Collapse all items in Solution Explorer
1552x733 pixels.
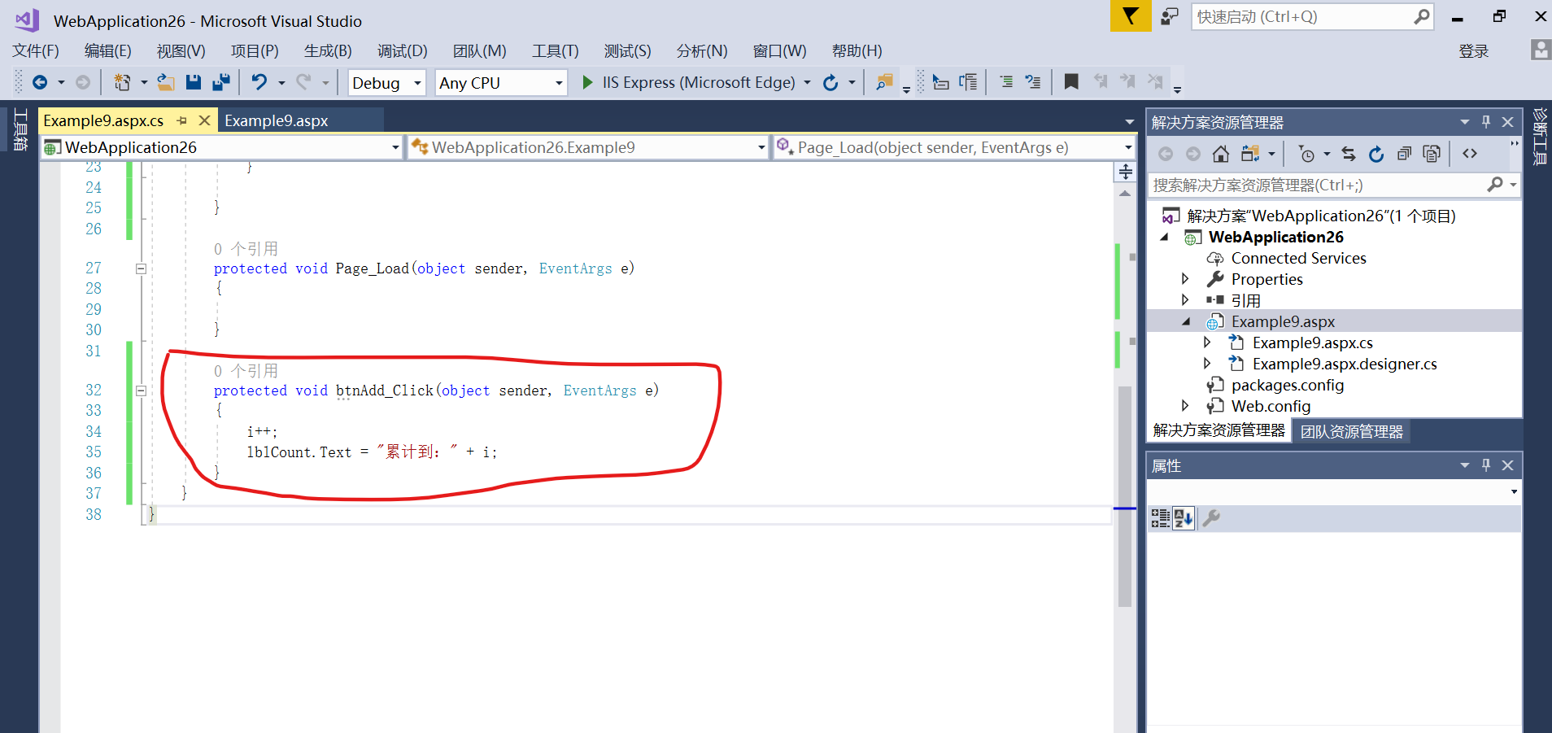[1403, 153]
